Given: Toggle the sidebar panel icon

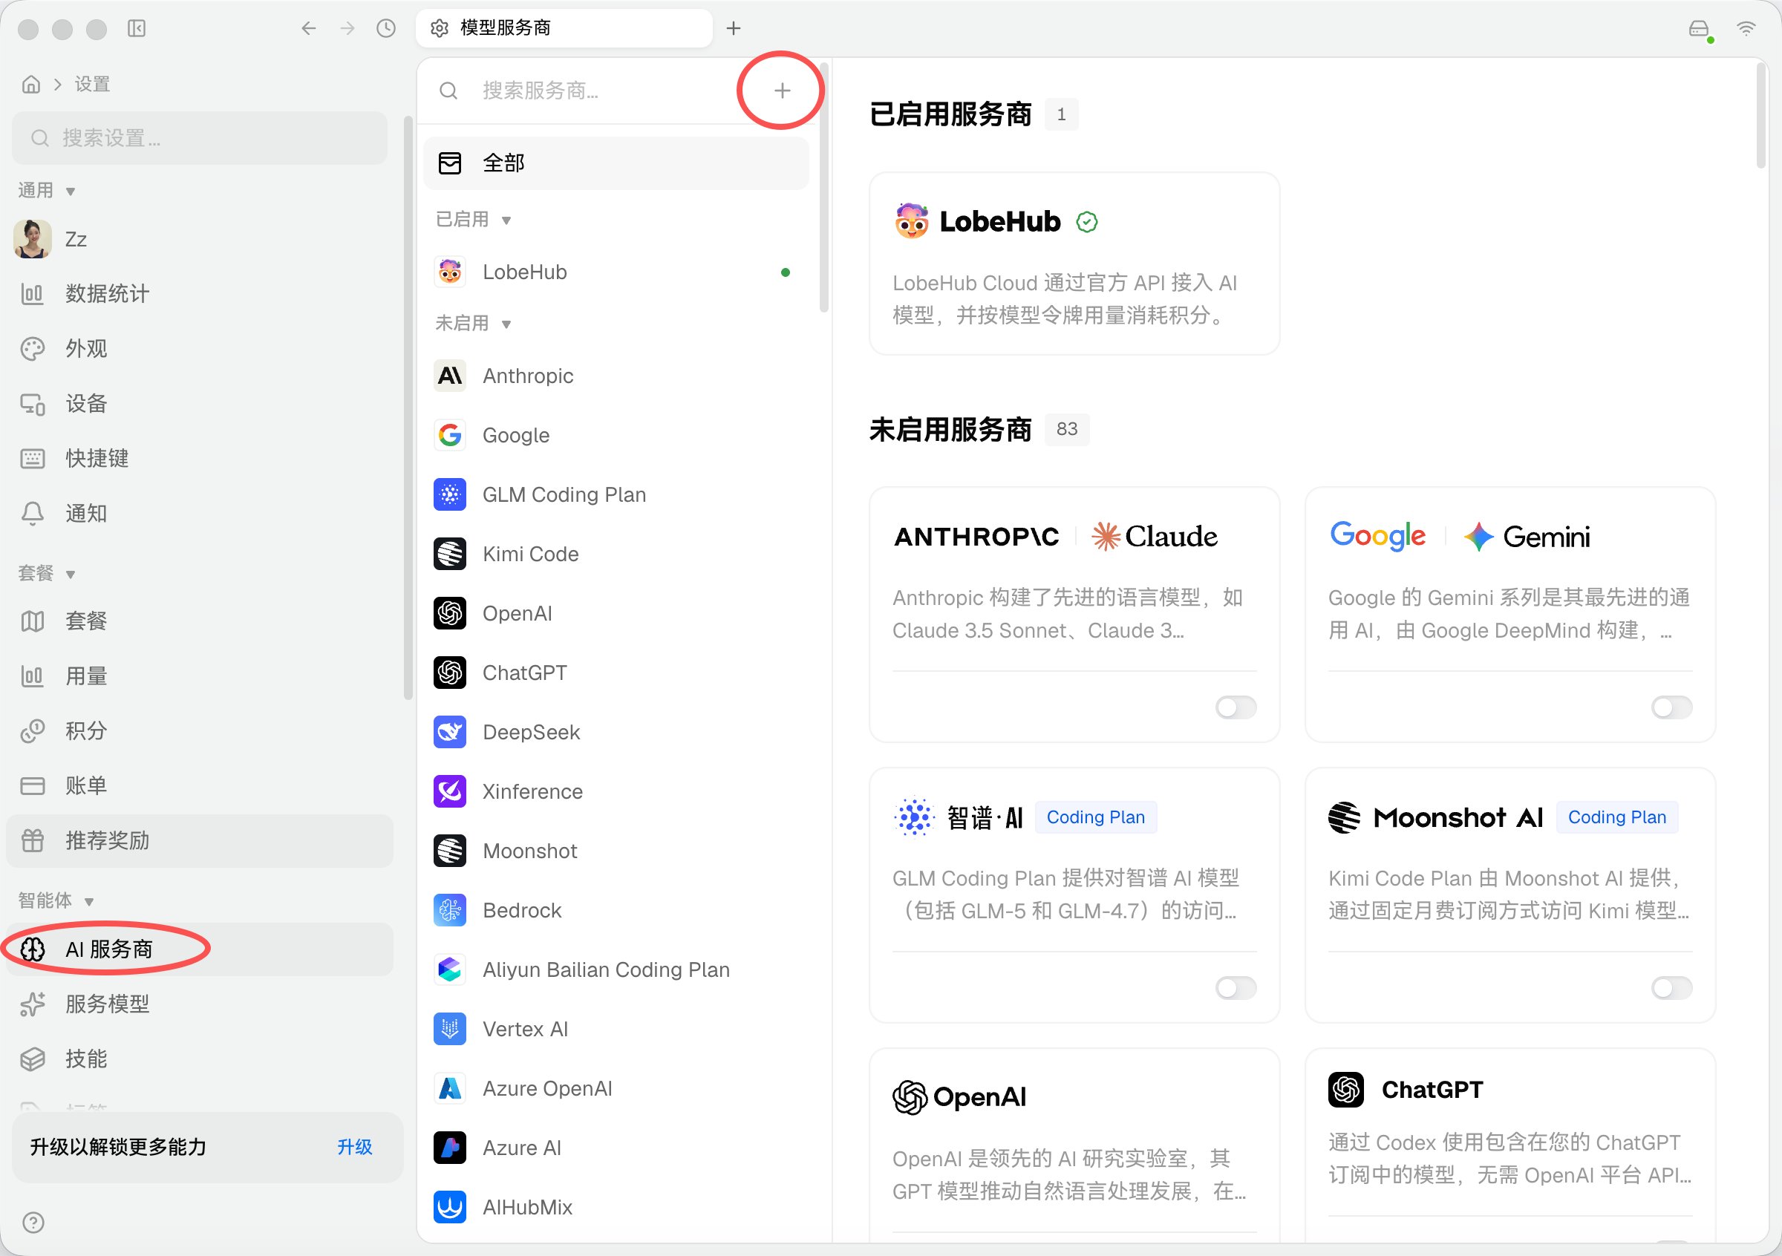Looking at the screenshot, I should [137, 29].
